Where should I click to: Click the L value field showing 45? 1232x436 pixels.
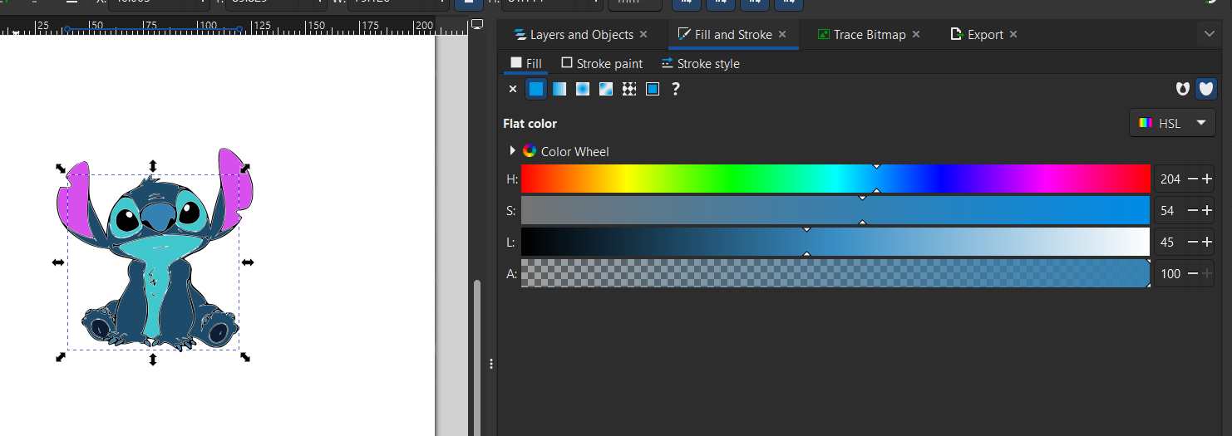click(x=1170, y=242)
